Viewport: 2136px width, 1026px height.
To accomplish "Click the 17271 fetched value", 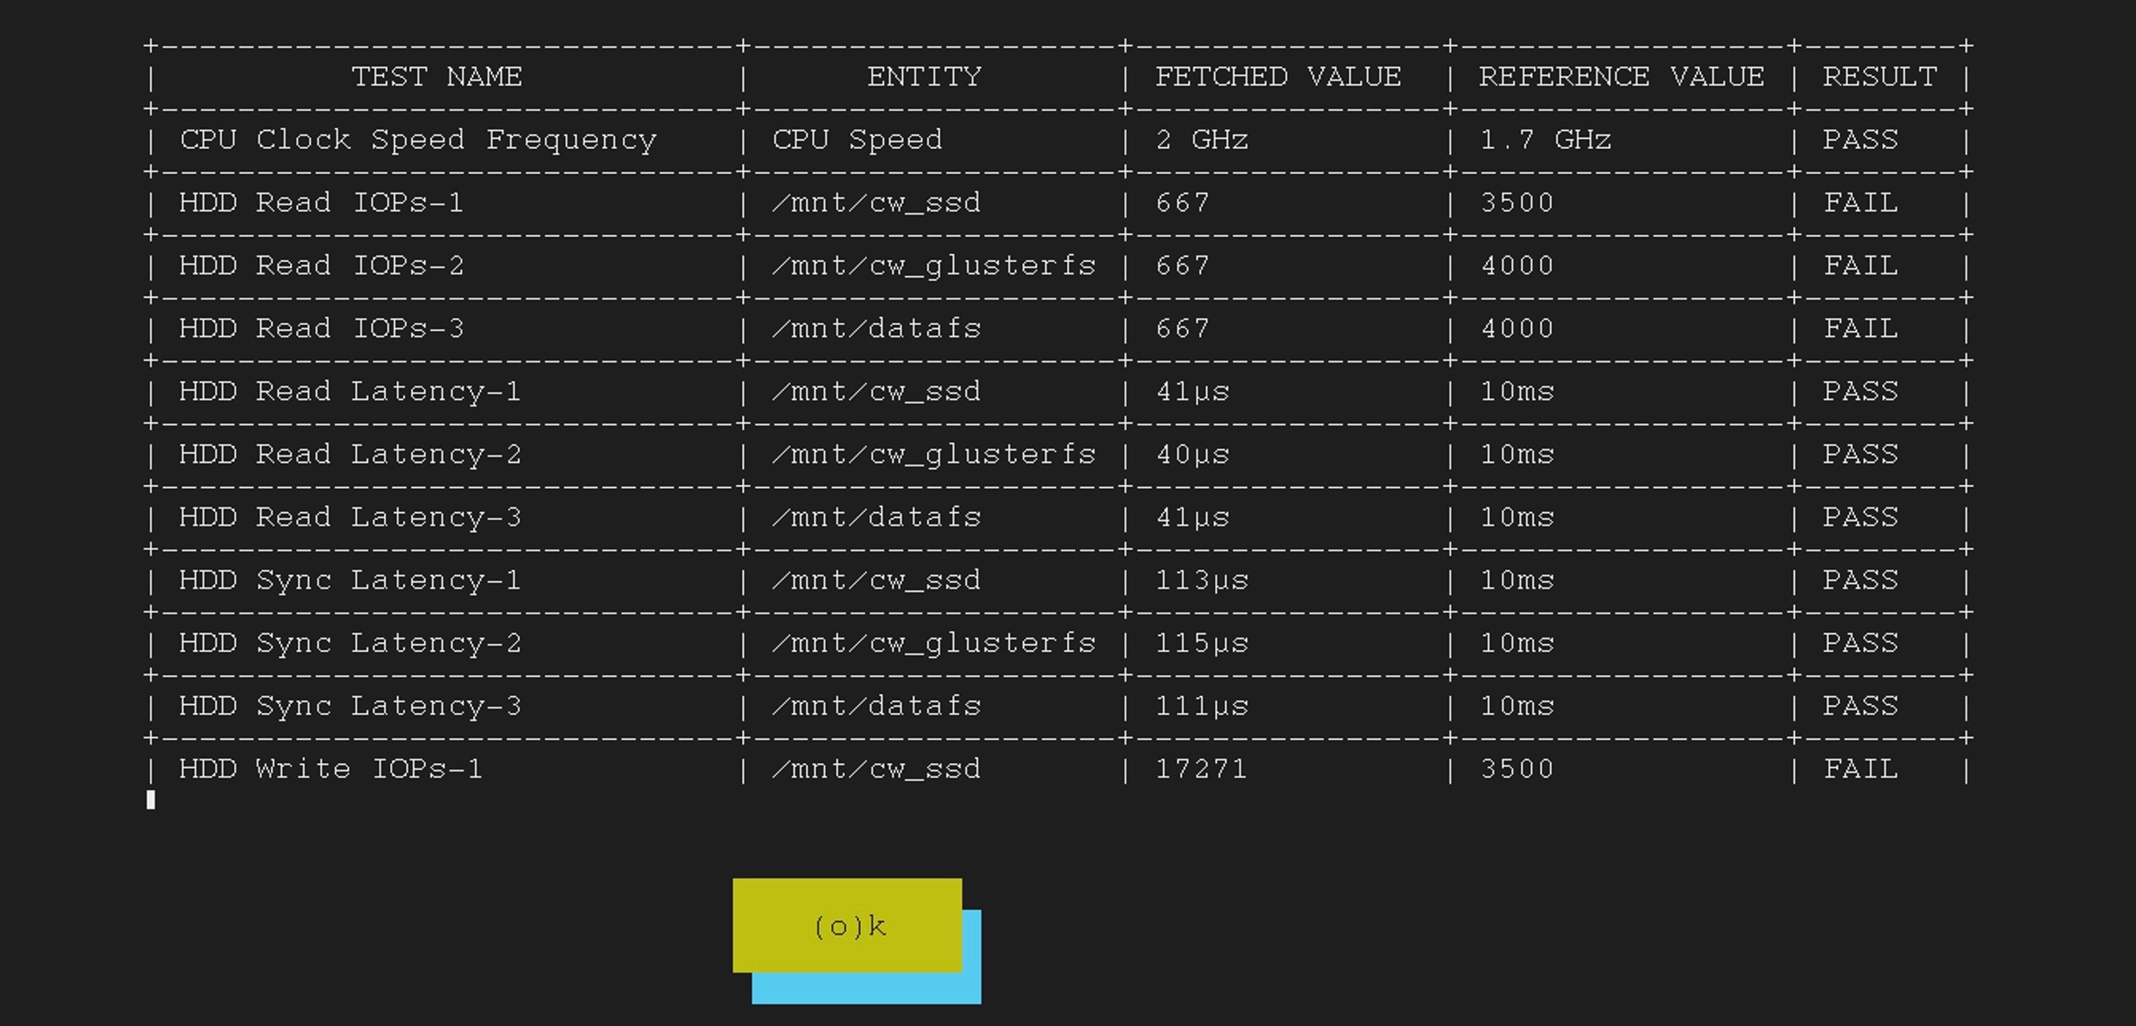I will click(x=1201, y=769).
